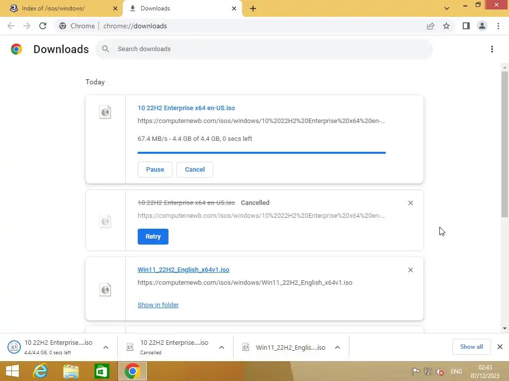Open the profile avatar menu
509x381 pixels.
pos(482,26)
